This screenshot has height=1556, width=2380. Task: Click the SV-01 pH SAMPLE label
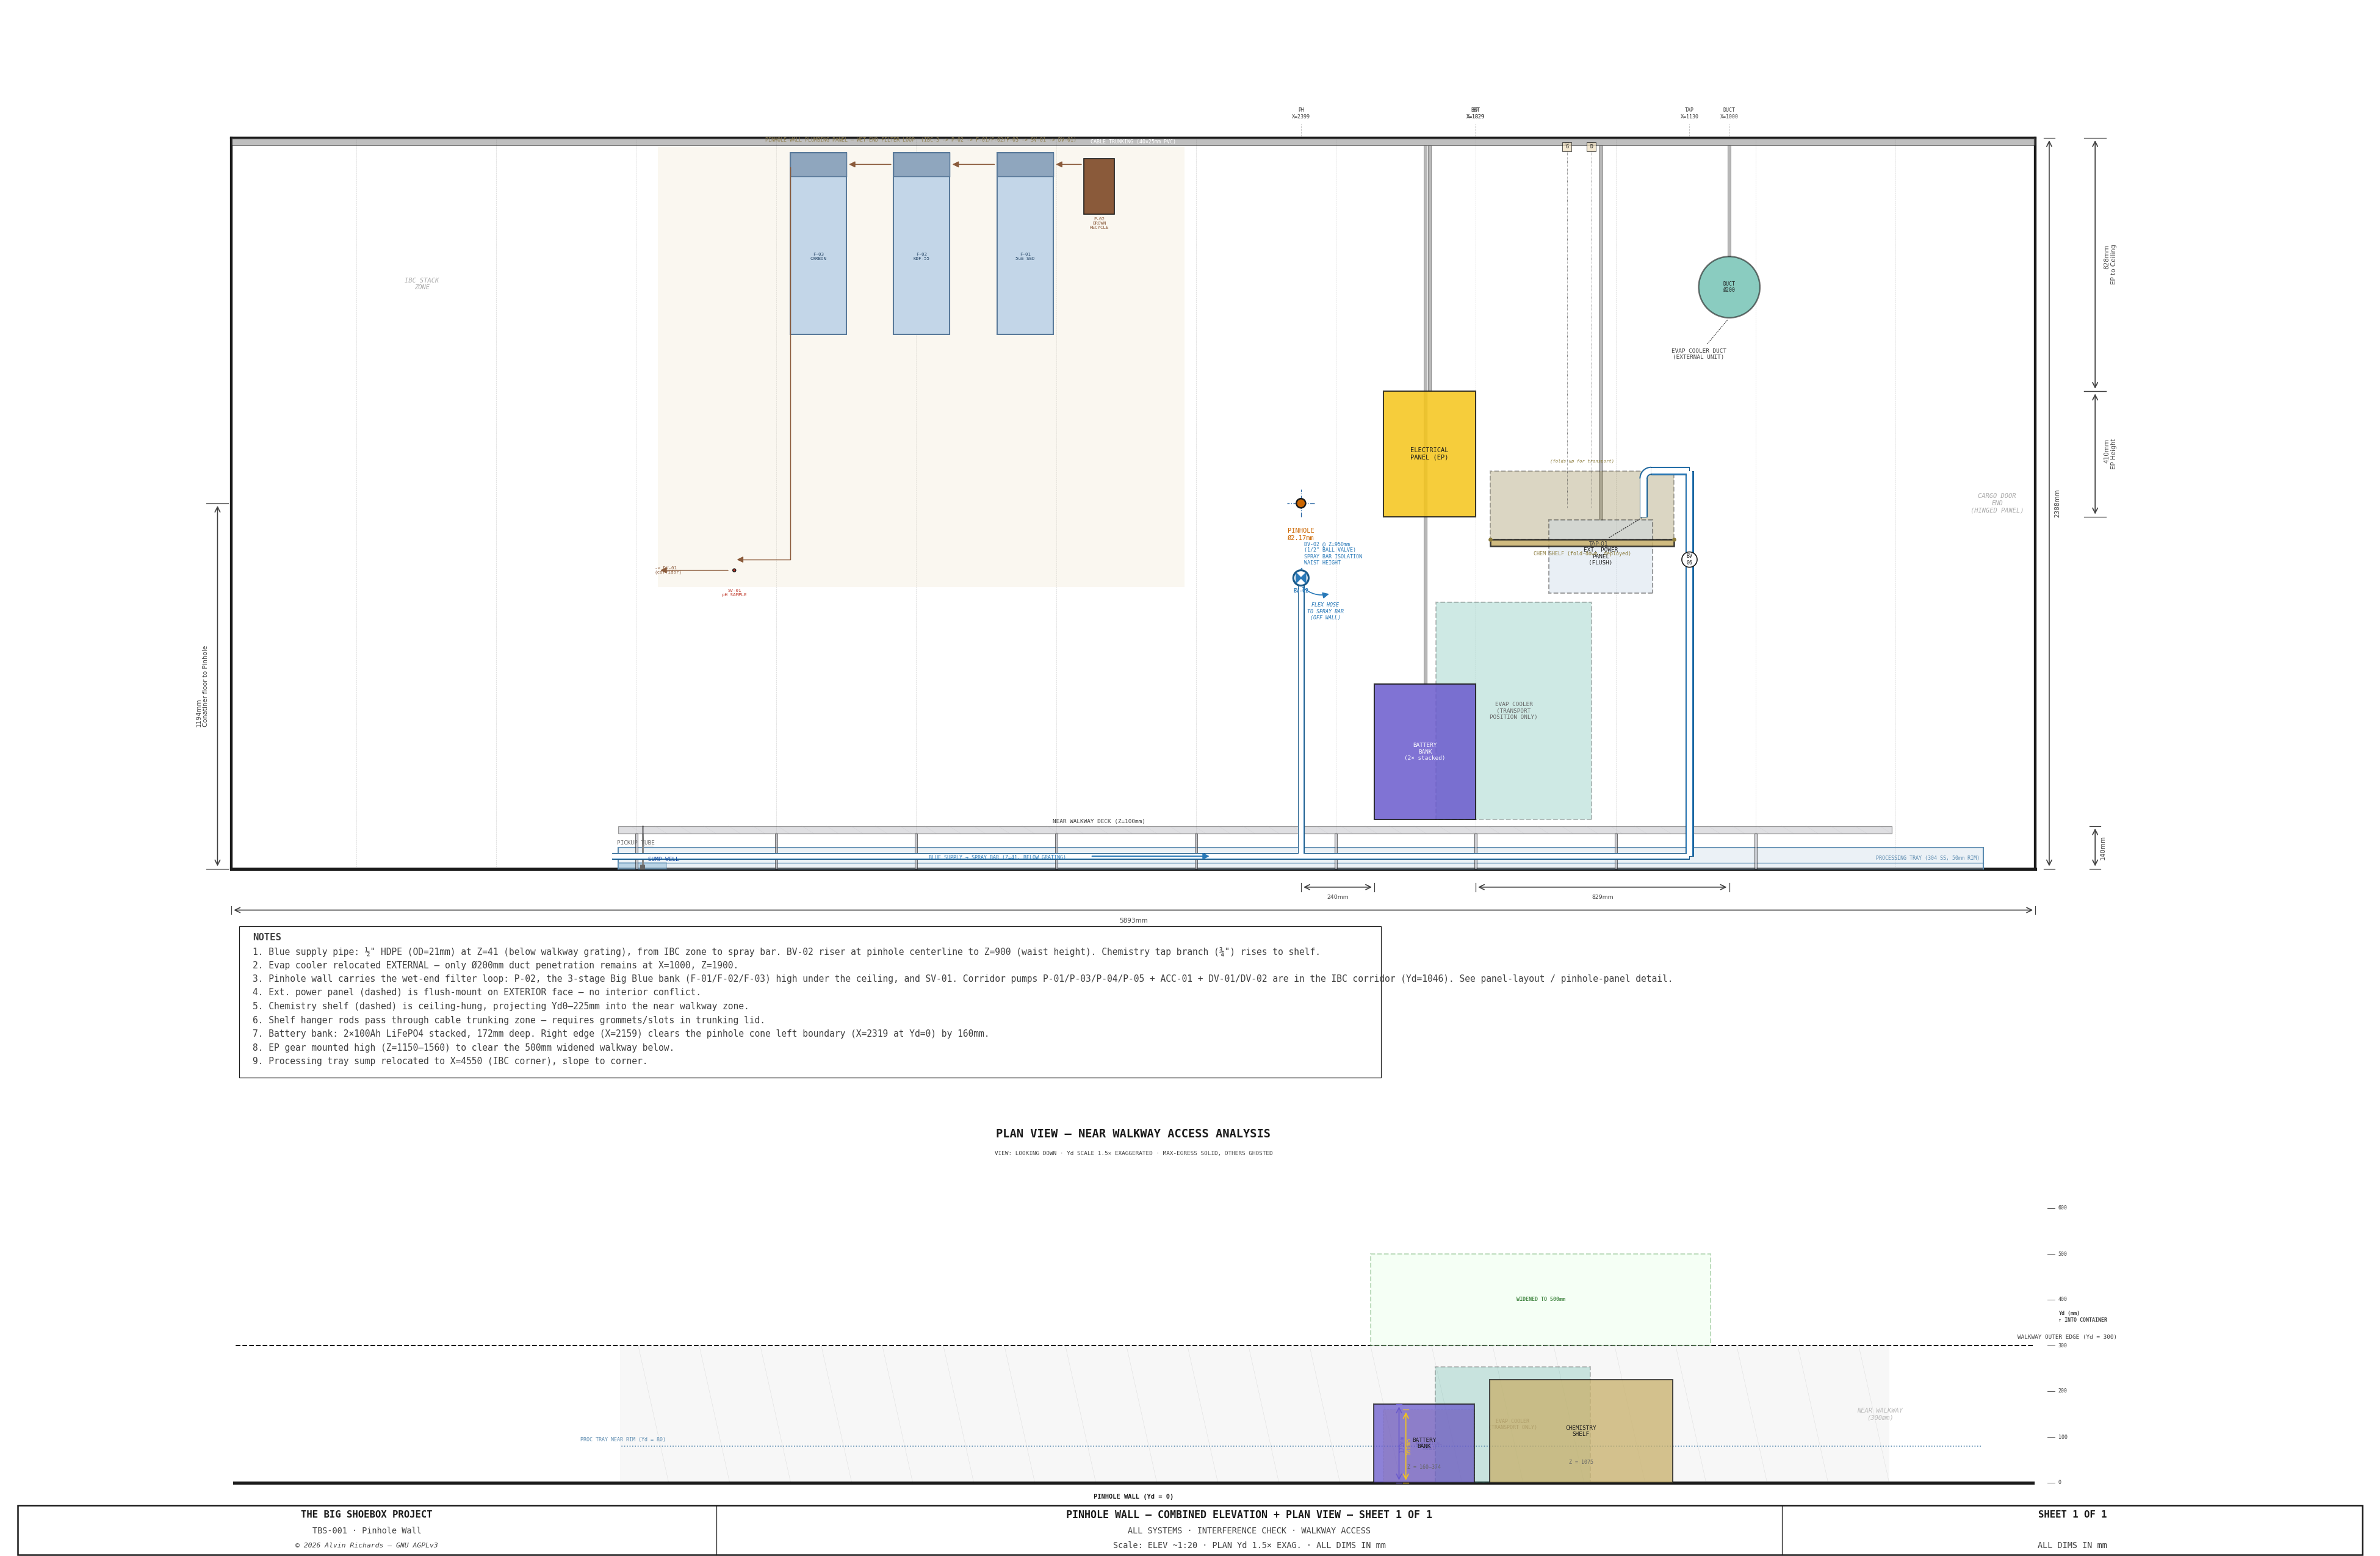coord(734,593)
